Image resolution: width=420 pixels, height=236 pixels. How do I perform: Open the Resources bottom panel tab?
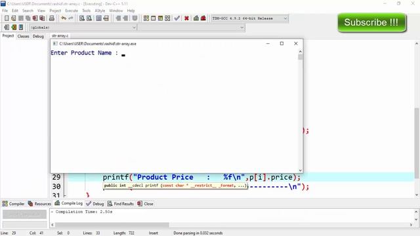(39, 204)
